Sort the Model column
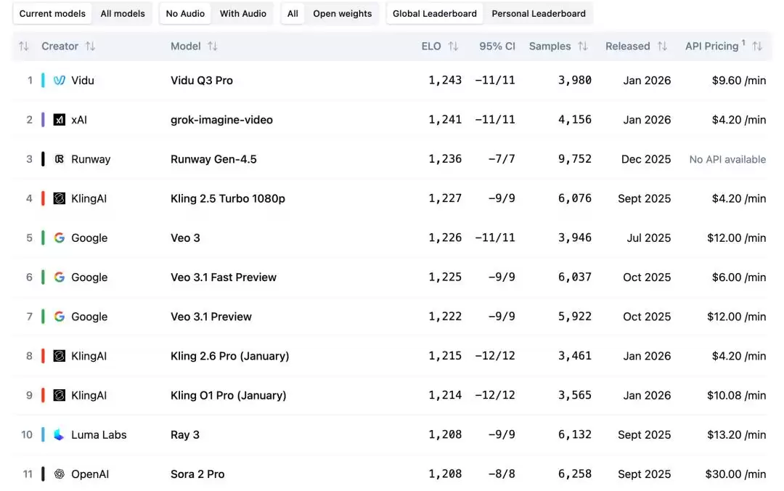 (213, 46)
